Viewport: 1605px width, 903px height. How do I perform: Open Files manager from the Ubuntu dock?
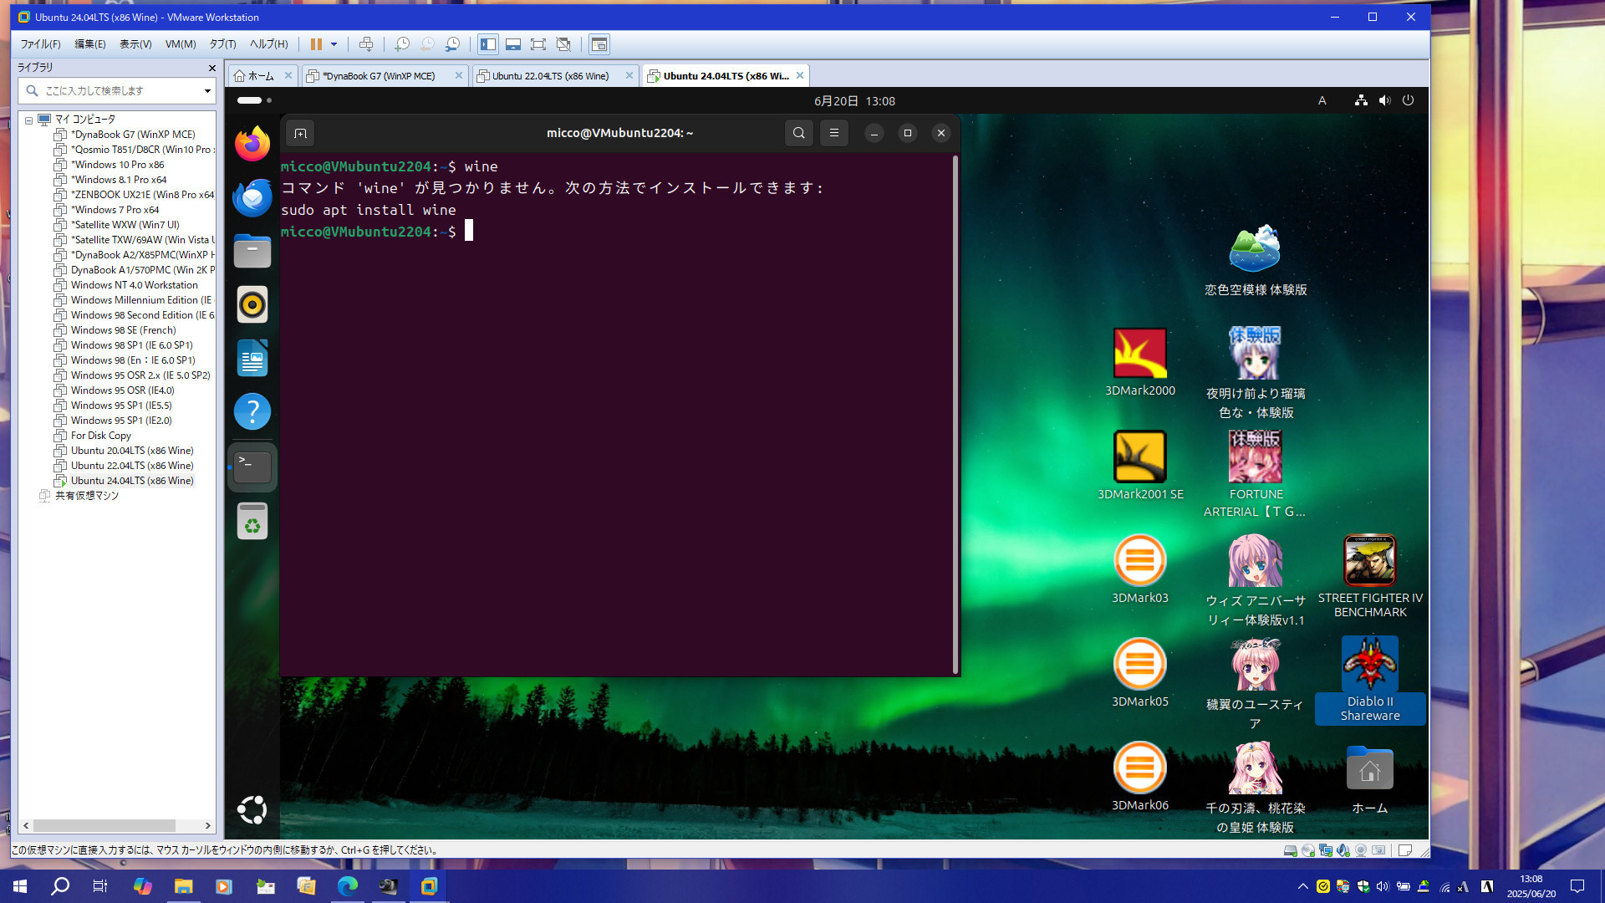[252, 251]
